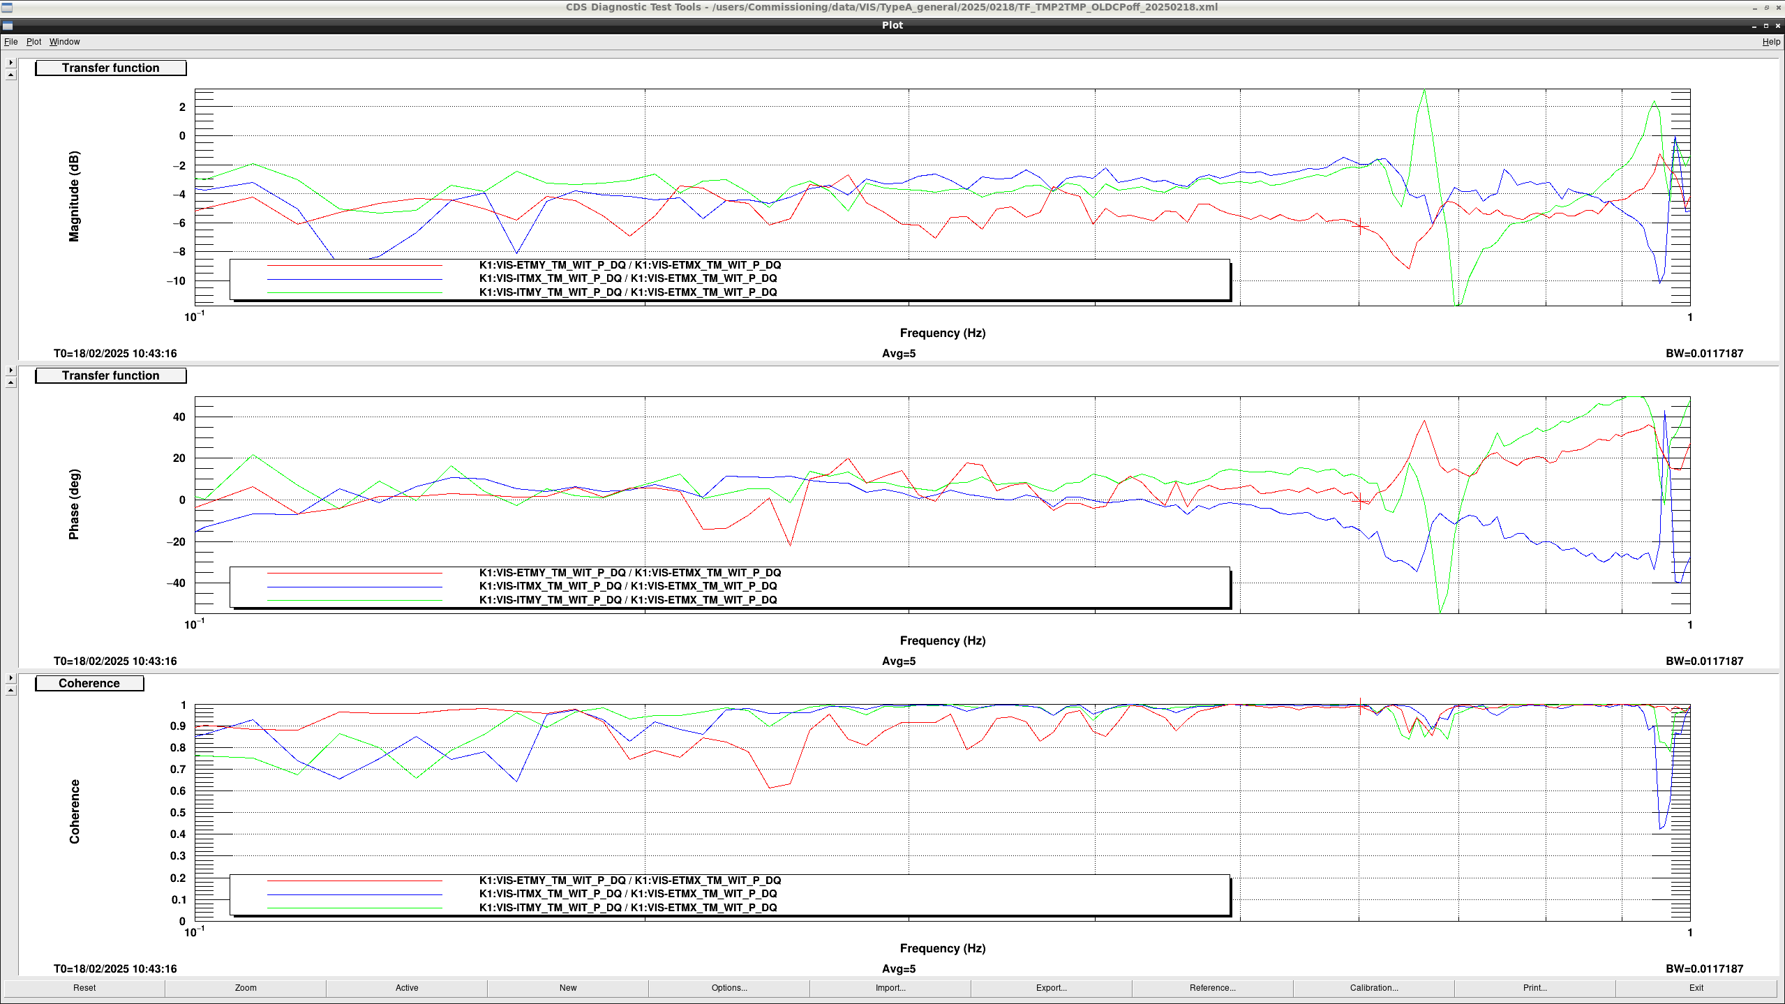Click the Reset button
This screenshot has height=1004, width=1785.
[84, 988]
